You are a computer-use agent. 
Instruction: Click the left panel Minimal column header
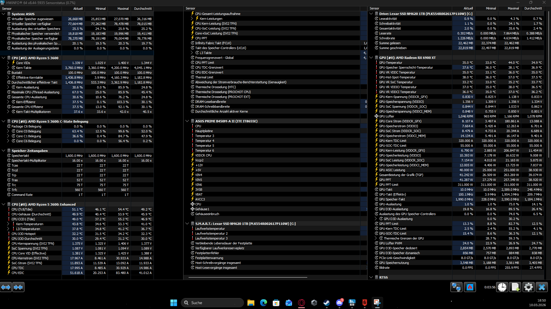tap(96, 9)
